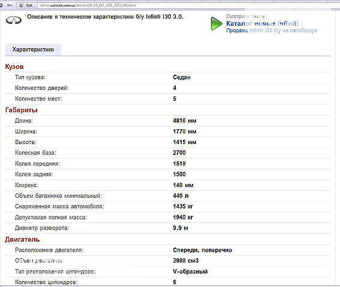Click the Колесная база label

click(x=35, y=152)
